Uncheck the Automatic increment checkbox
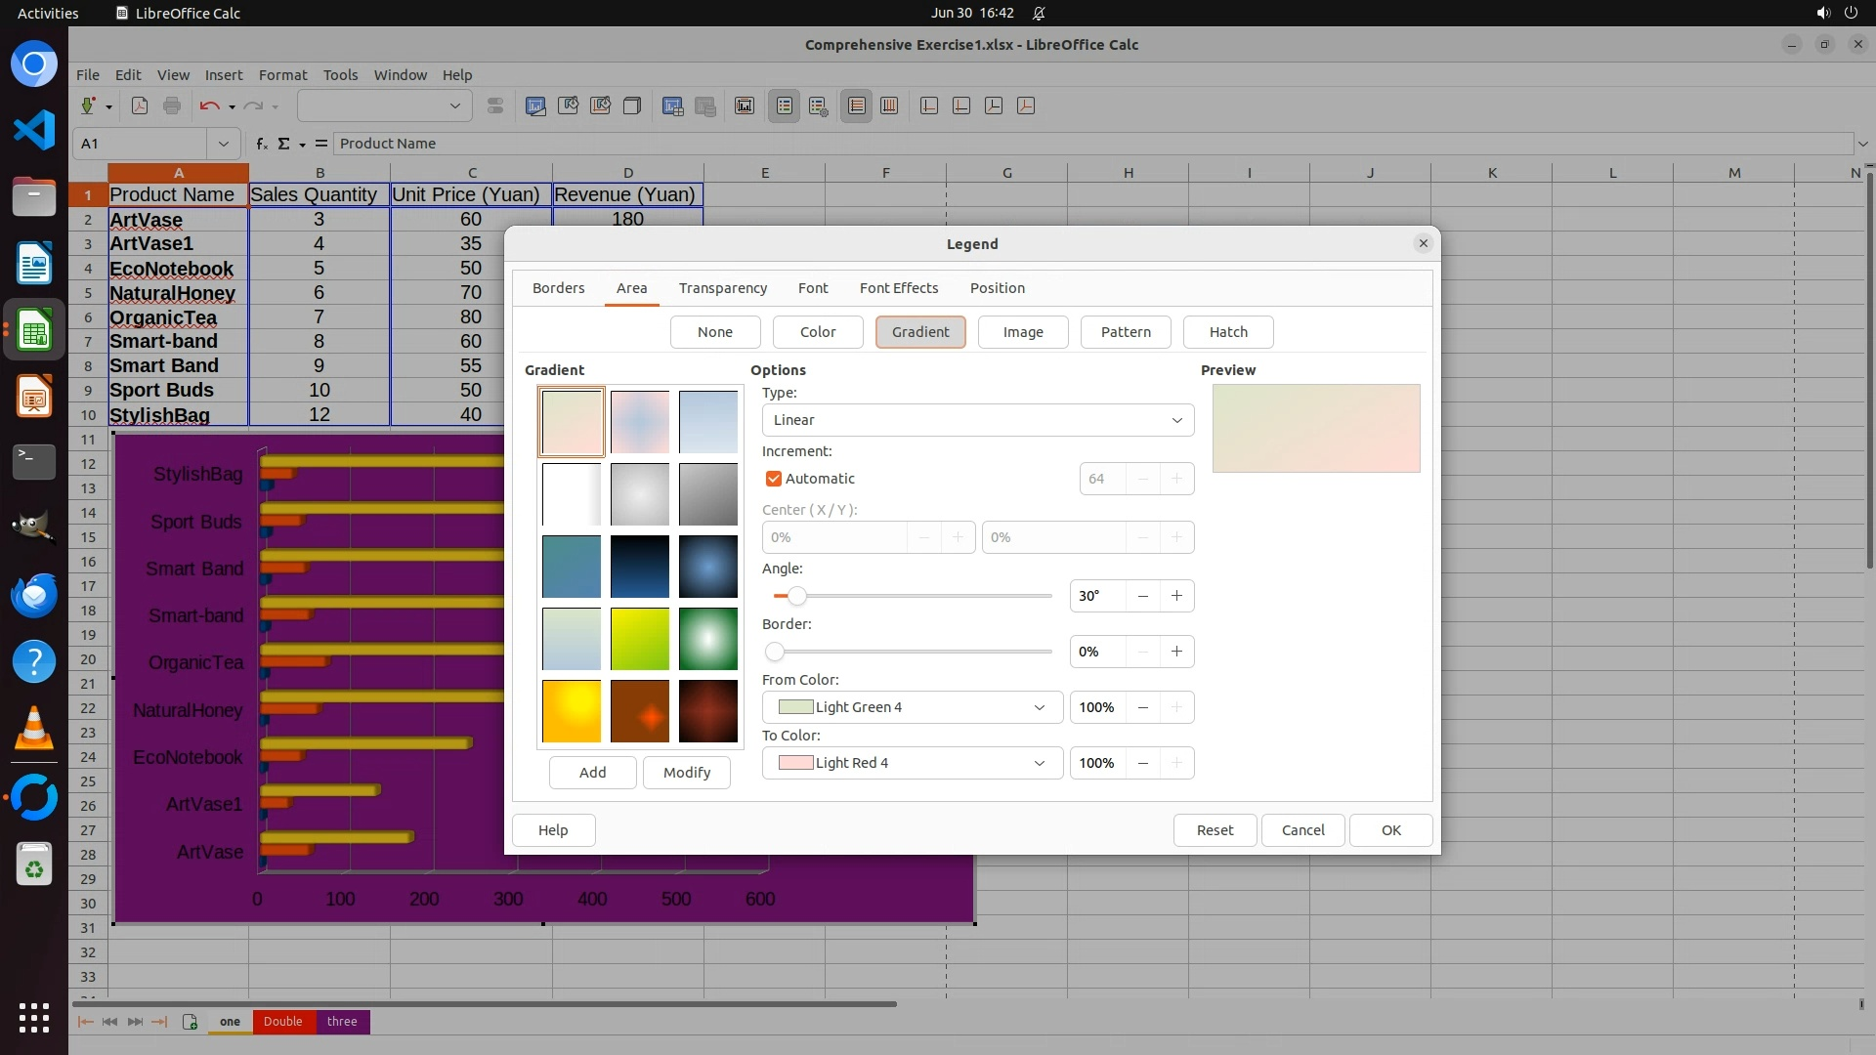The image size is (1876, 1055). pos(774,479)
